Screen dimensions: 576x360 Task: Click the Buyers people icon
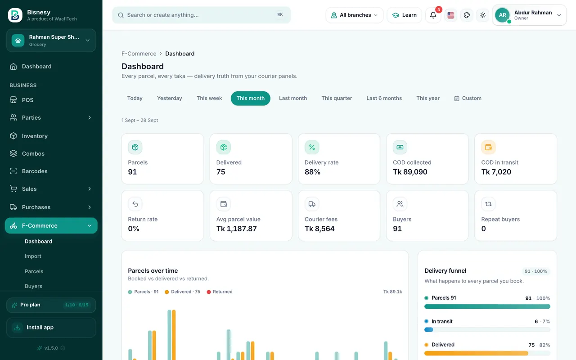coord(400,204)
